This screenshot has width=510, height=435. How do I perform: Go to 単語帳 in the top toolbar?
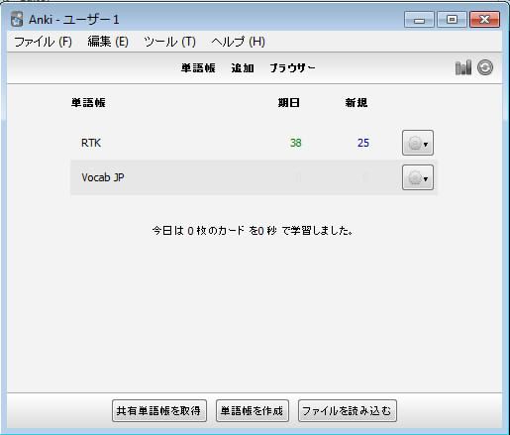(x=198, y=68)
